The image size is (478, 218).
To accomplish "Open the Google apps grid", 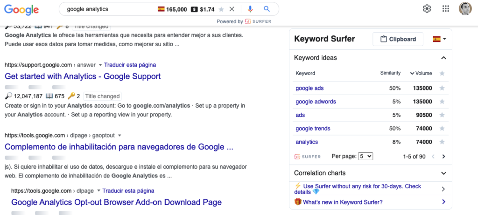I will point(446,9).
